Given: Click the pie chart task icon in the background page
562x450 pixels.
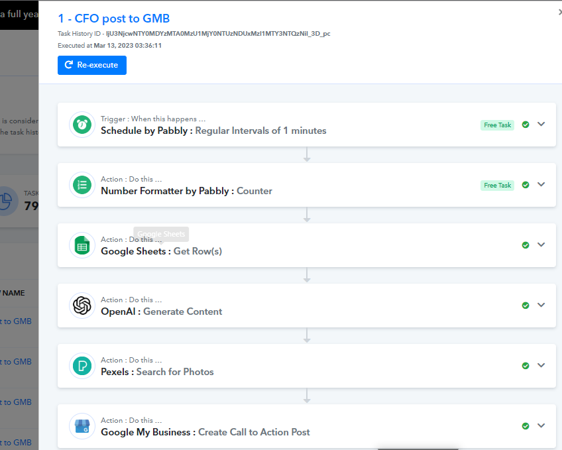Looking at the screenshot, I should click(5, 201).
